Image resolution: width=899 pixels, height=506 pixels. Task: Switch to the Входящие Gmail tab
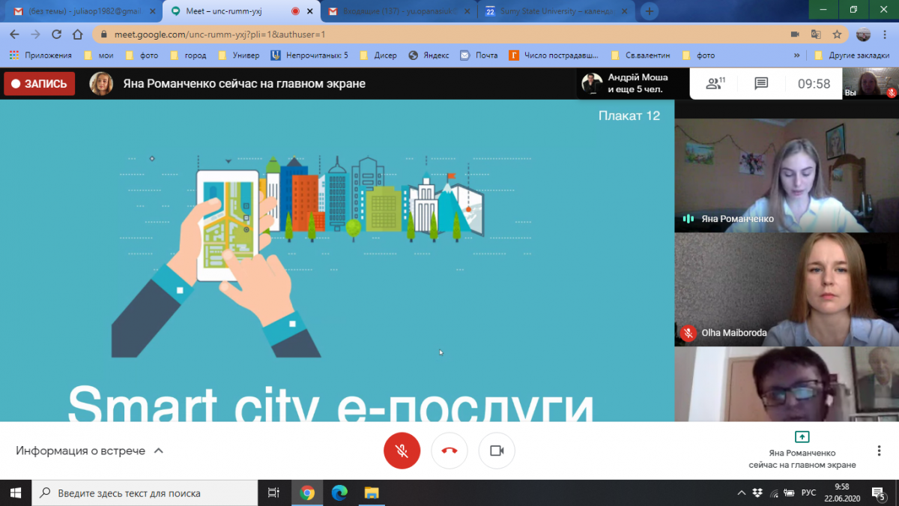point(397,11)
